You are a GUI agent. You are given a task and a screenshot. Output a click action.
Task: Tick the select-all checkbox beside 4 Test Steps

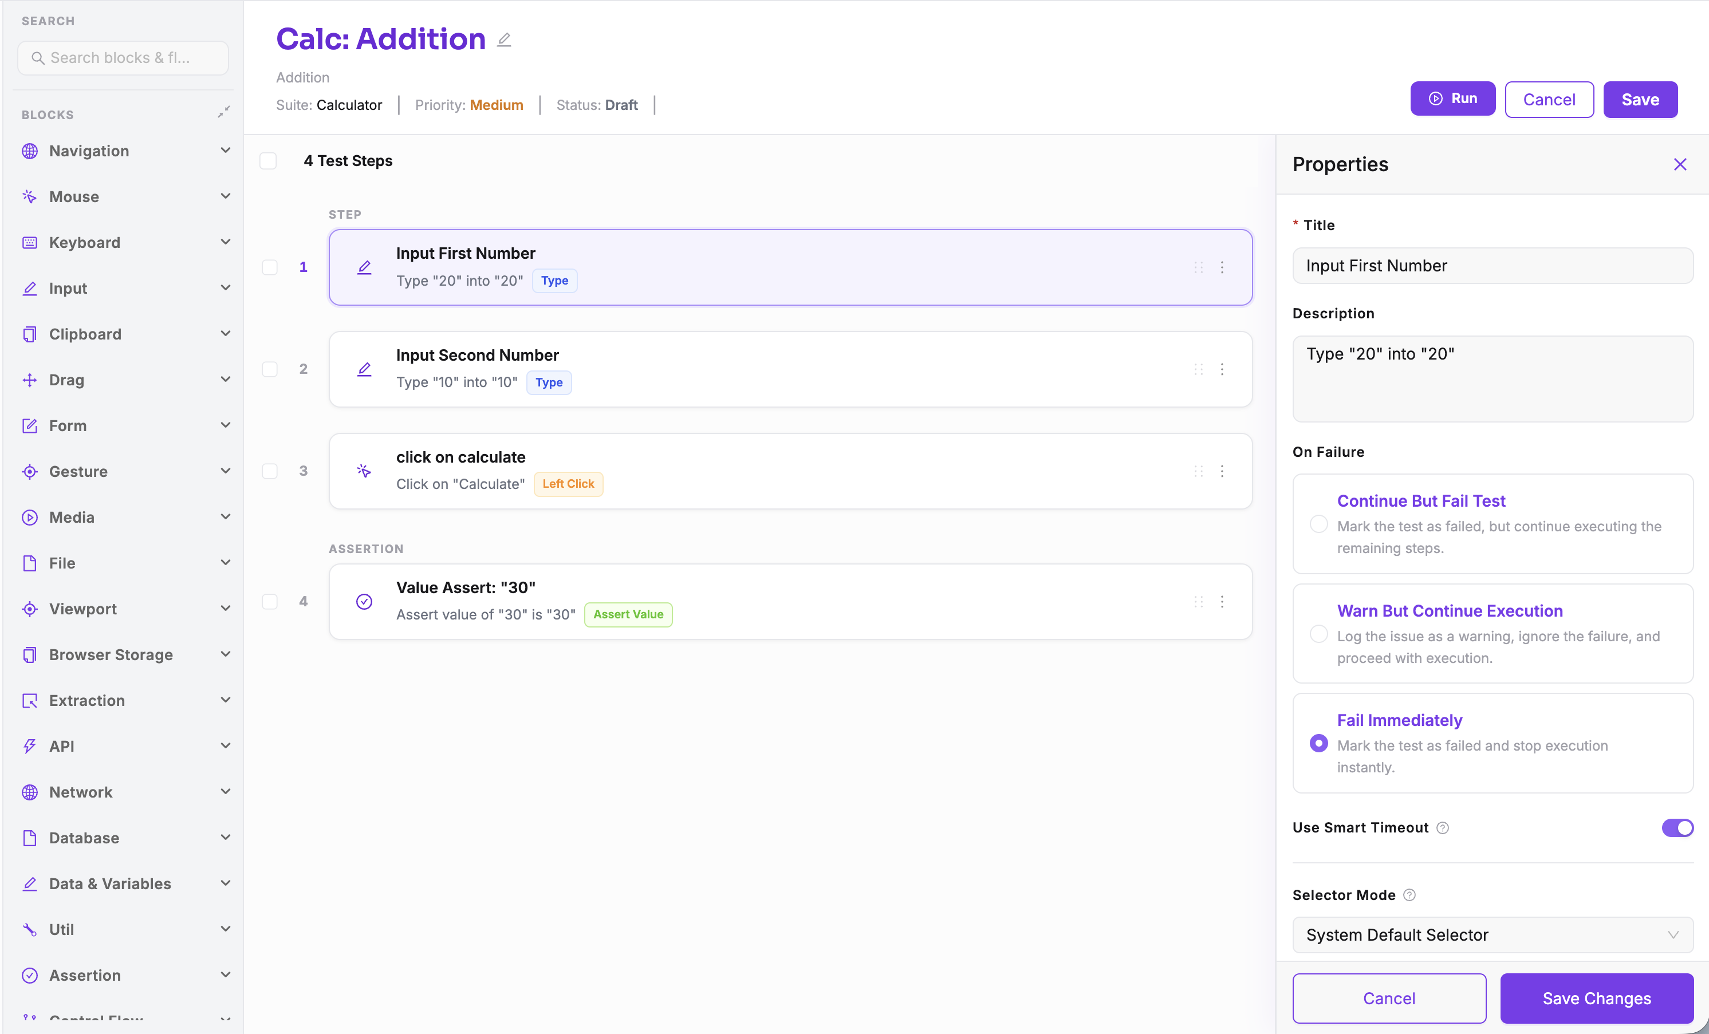[269, 161]
